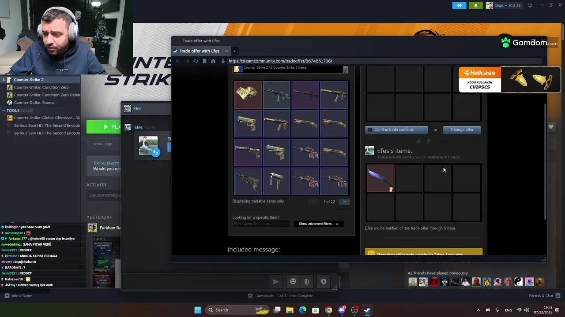This screenshot has width=565, height=317.
Task: Click the Steam Big Picture monitor icon
Action: point(530,6)
